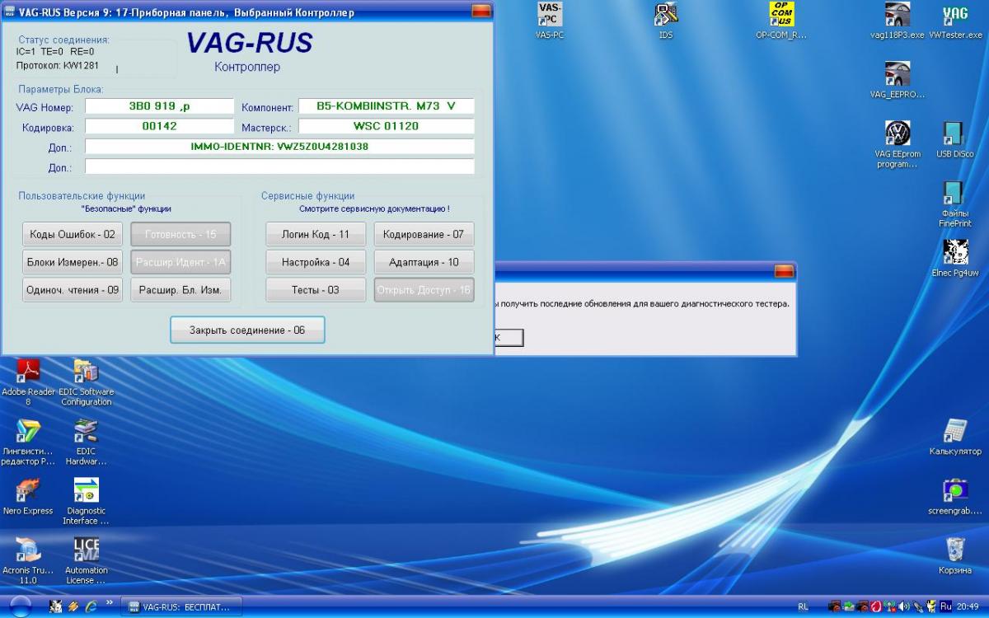Open Adobe Reader 8 desktop icon

(x=28, y=382)
